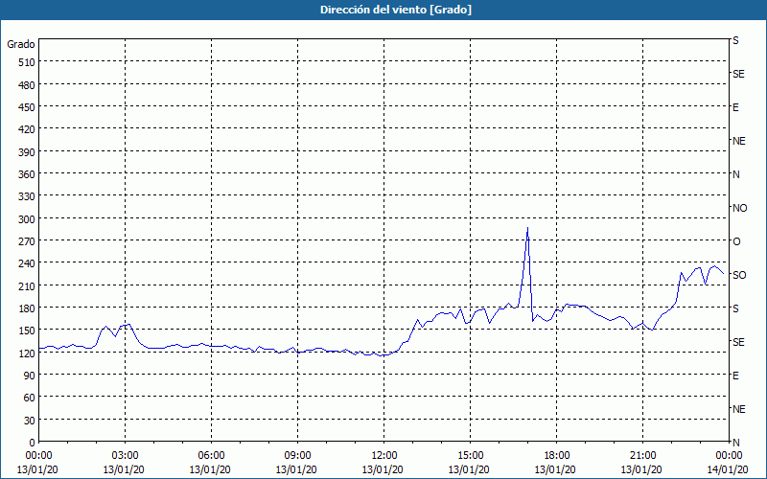Click the 14/01/20 date label
Viewport: 767px width, 479px height.
click(729, 469)
